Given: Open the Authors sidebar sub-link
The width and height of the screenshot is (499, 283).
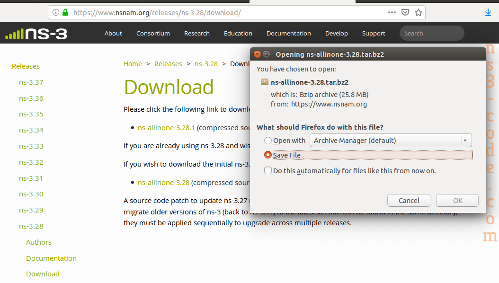Looking at the screenshot, I should pos(38,242).
